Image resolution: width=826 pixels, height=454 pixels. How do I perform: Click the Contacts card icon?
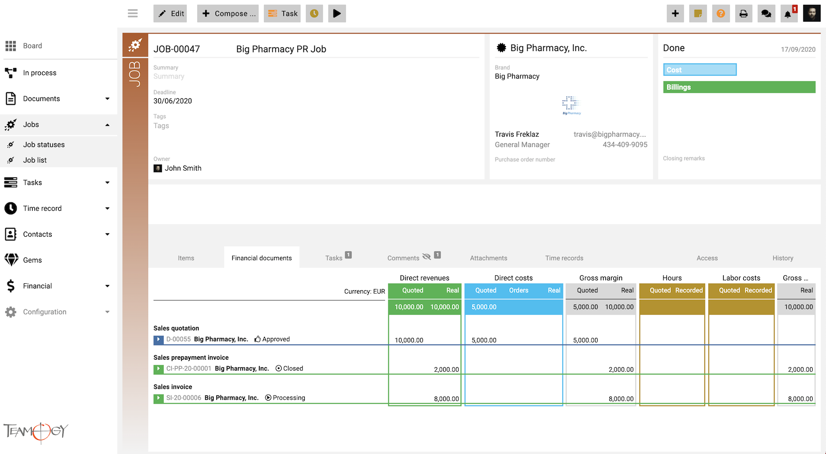coord(10,234)
